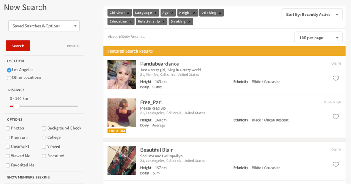351x184 pixels.
Task: Open the Saved Searches & Options dropdown
Action: pos(44,26)
